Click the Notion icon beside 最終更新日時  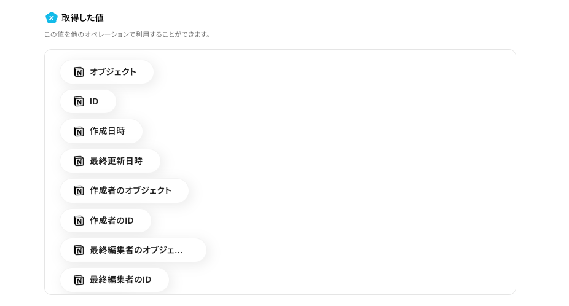79,161
